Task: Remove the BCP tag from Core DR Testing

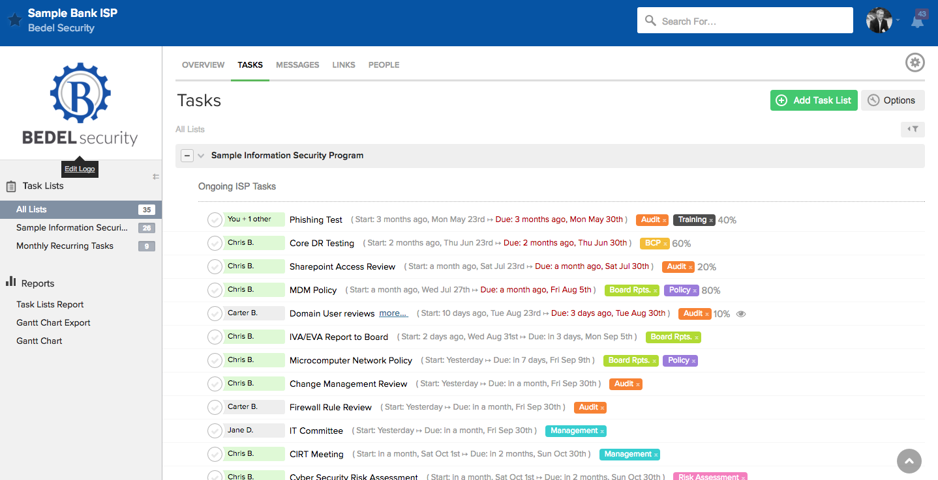Action: pyautogui.click(x=665, y=244)
